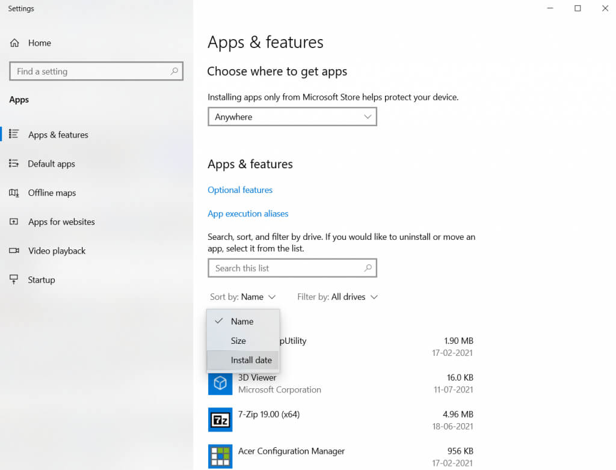Select the 7-Zip app icon

[220, 420]
